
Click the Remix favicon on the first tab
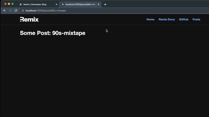point(21,5)
